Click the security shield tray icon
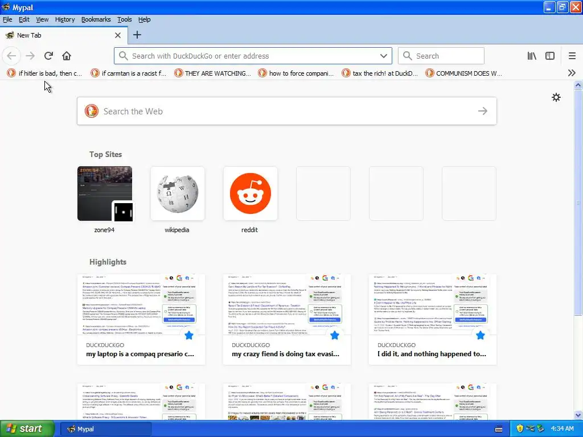This screenshot has height=437, width=583. pos(520,429)
